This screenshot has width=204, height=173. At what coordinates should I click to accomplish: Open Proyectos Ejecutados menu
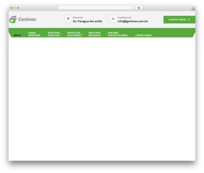(74, 34)
